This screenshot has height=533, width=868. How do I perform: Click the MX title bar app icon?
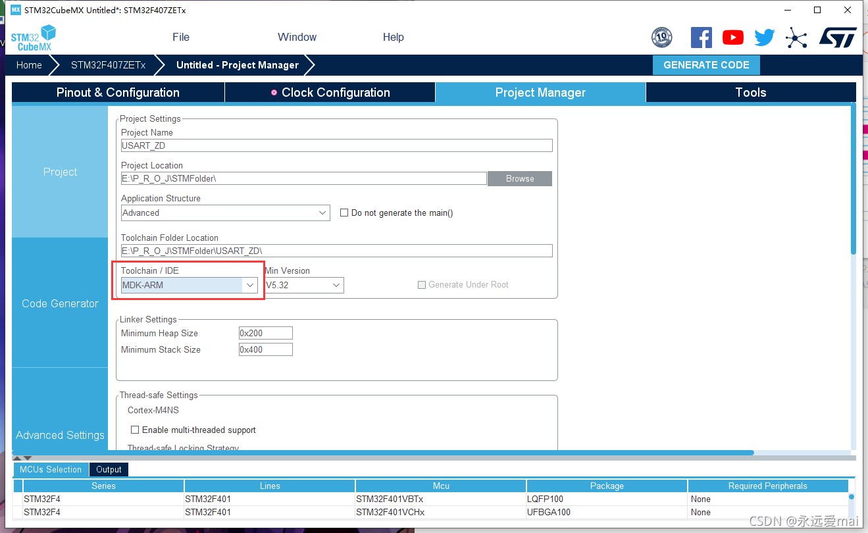pos(16,10)
